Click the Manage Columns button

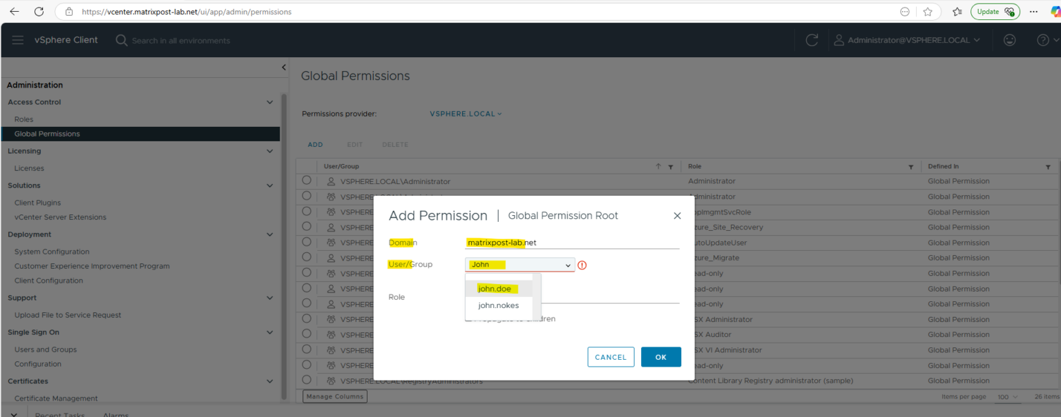click(x=334, y=396)
